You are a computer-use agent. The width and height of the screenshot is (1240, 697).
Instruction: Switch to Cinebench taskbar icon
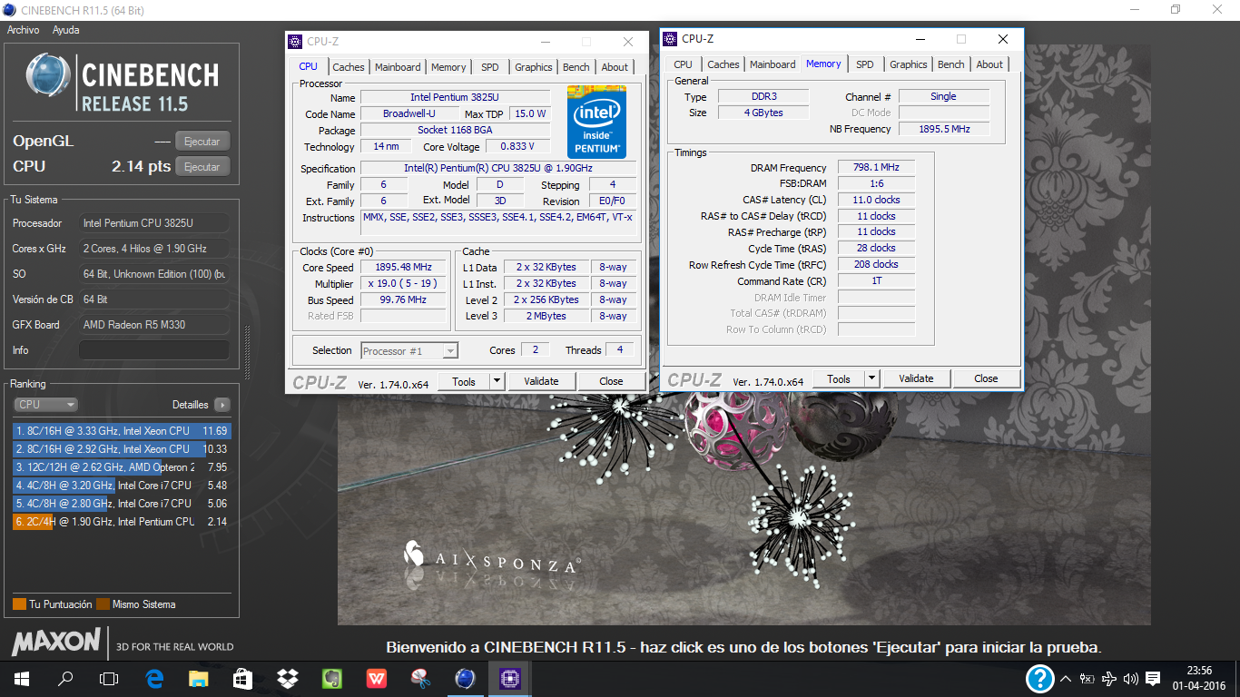click(x=465, y=678)
